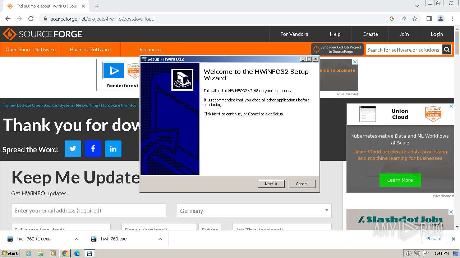This screenshot has height=258, width=460.
Task: Click the Browse Open Source breadcrumb
Action: [x=37, y=105]
